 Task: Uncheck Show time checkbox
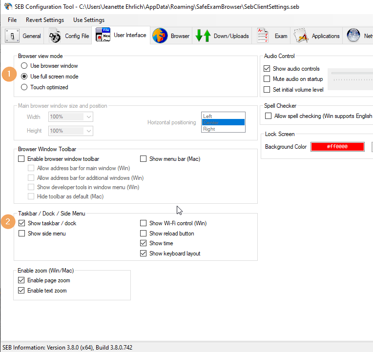click(x=143, y=243)
